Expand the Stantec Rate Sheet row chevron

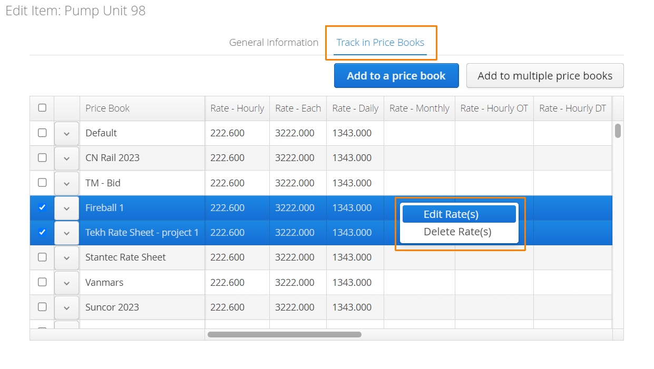66,258
